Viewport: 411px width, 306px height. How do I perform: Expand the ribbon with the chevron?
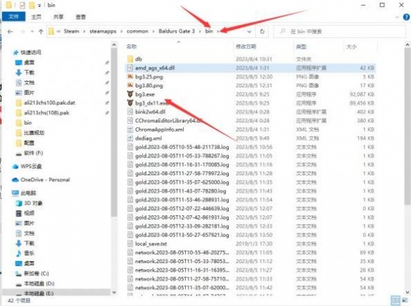pos(397,18)
